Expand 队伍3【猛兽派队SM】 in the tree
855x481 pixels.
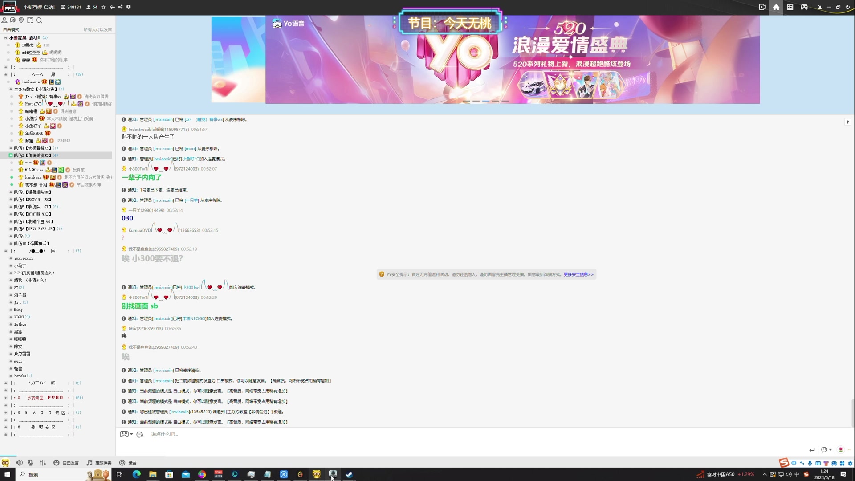tap(11, 192)
